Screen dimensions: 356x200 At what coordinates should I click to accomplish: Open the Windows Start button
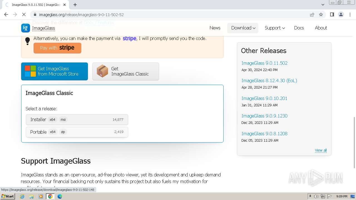tap(8, 196)
